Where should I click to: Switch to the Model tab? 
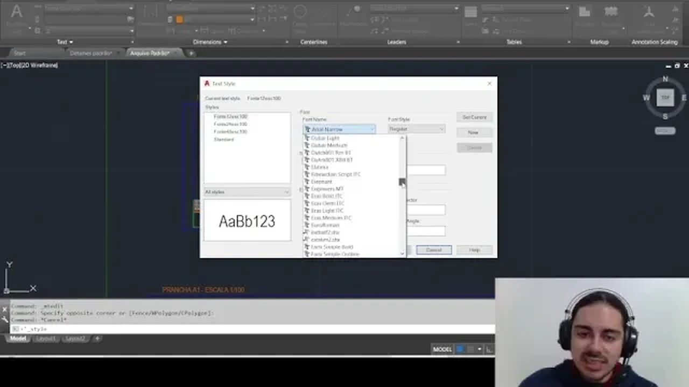pyautogui.click(x=18, y=339)
